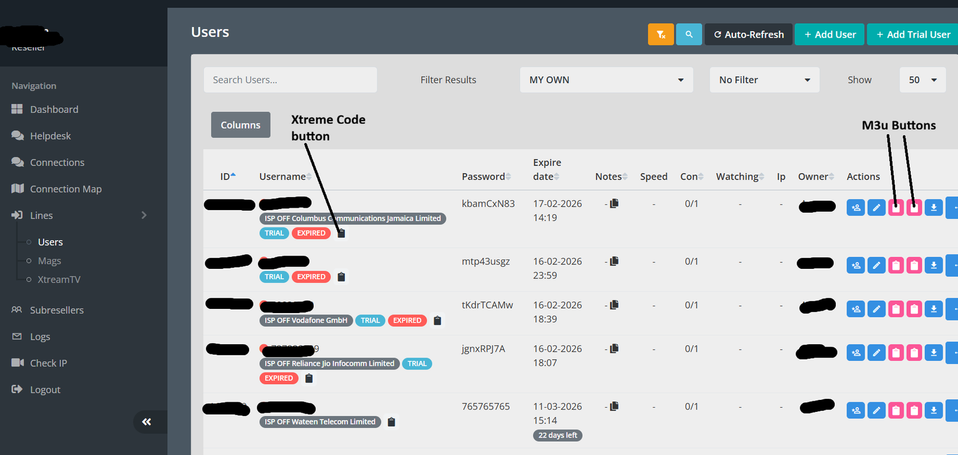This screenshot has height=455, width=958.
Task: Copy Xtreme code clipboard beside Wateen Telecom tag
Action: [392, 422]
